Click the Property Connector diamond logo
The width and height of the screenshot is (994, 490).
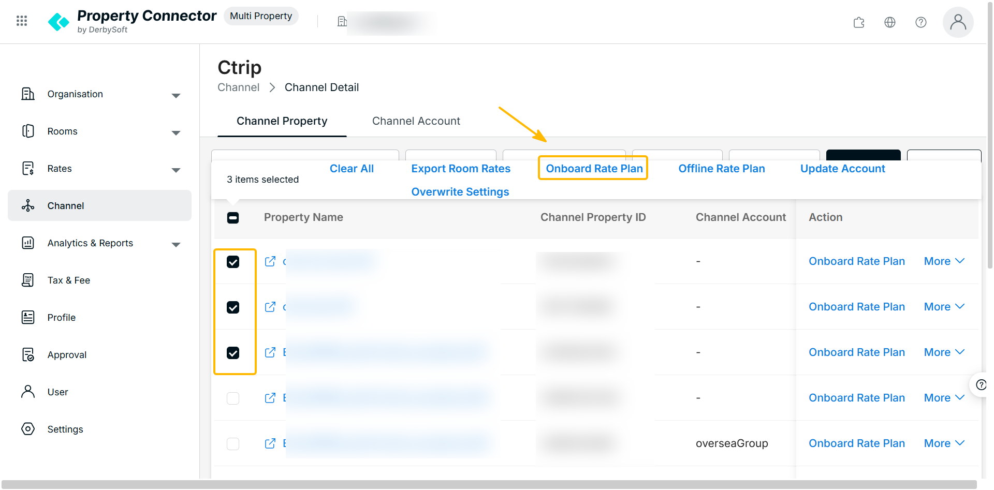59,22
